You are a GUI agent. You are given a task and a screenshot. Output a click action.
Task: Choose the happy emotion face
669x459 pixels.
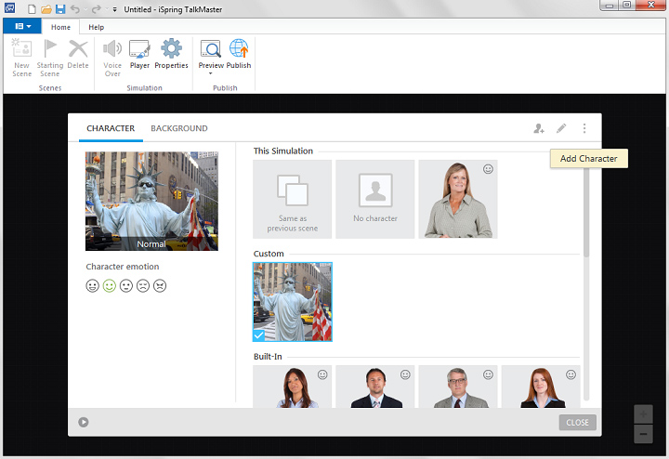click(92, 286)
